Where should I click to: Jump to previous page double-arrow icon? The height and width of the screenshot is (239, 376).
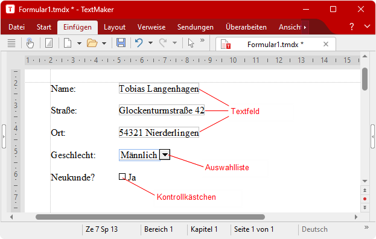point(365,190)
